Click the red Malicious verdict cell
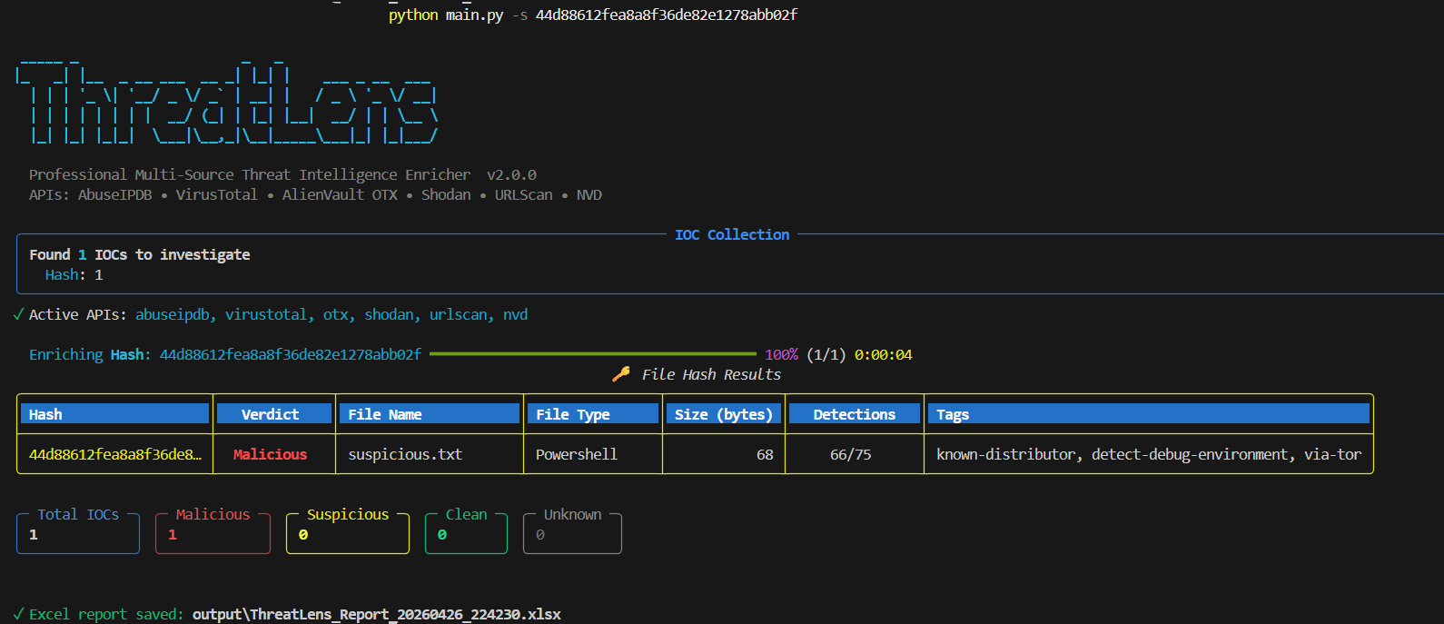 tap(270, 454)
